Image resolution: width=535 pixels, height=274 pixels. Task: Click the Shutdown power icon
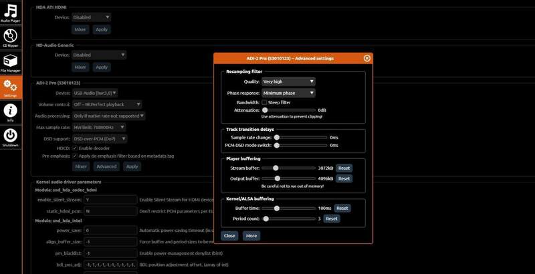tap(11, 137)
